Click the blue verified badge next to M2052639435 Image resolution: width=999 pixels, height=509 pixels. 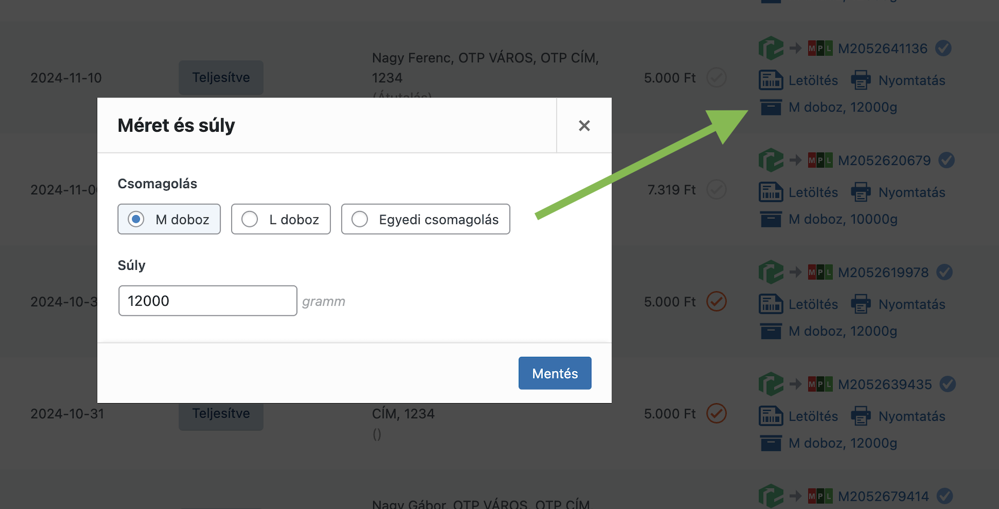(x=948, y=385)
